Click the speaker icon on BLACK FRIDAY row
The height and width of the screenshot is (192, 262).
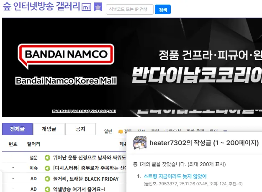[x=47, y=179]
